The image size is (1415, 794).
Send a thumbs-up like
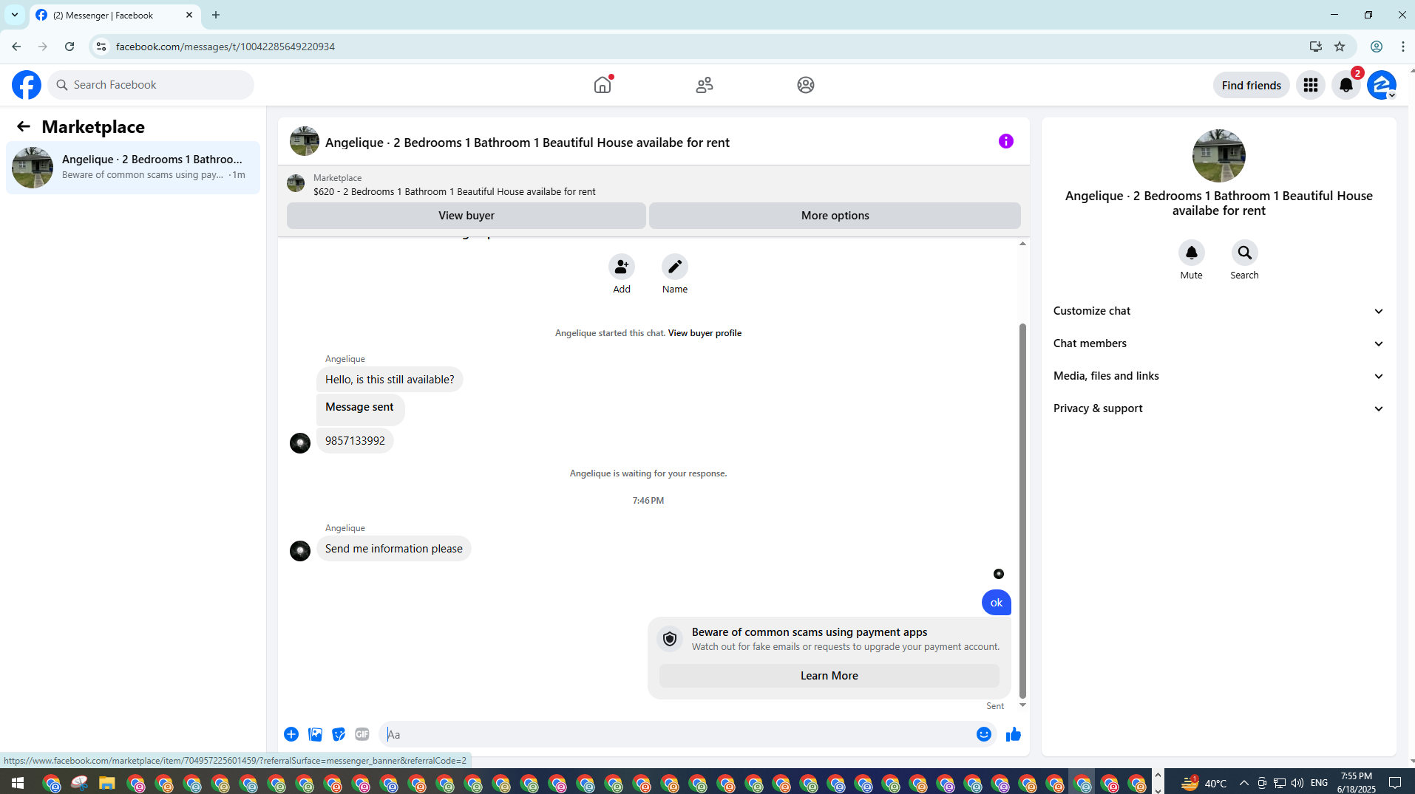coord(1014,734)
